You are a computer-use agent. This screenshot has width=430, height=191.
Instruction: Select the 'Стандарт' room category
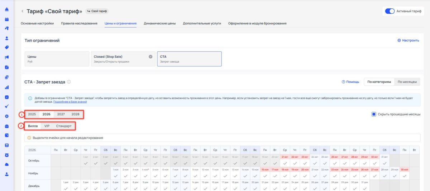[x=64, y=126]
